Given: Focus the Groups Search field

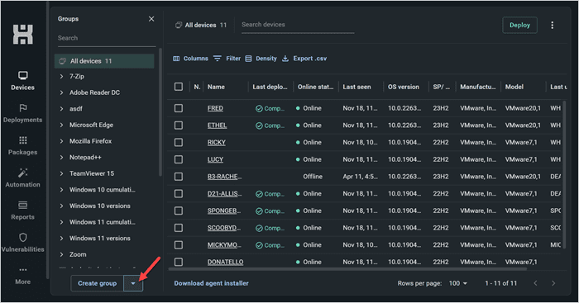Looking at the screenshot, I should 107,38.
